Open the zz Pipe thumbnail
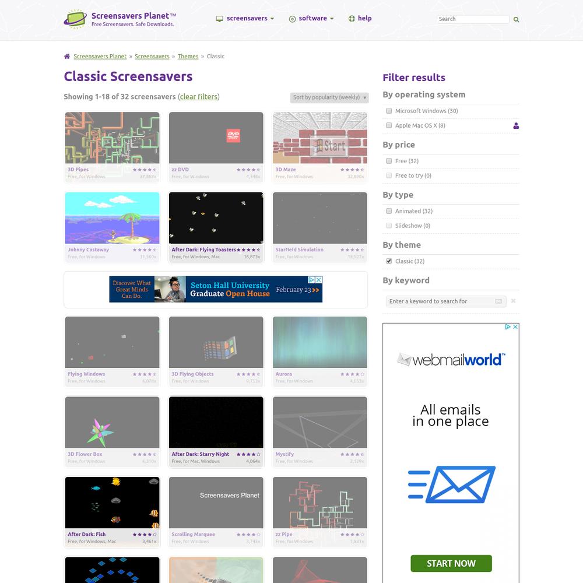The width and height of the screenshot is (583, 583). click(x=319, y=503)
